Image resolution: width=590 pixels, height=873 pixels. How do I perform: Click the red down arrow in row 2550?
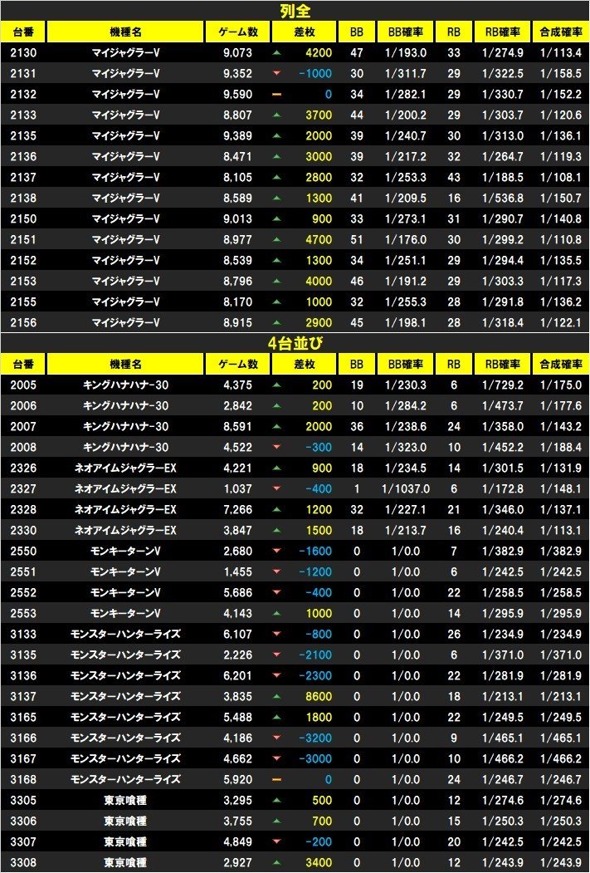coord(277,552)
